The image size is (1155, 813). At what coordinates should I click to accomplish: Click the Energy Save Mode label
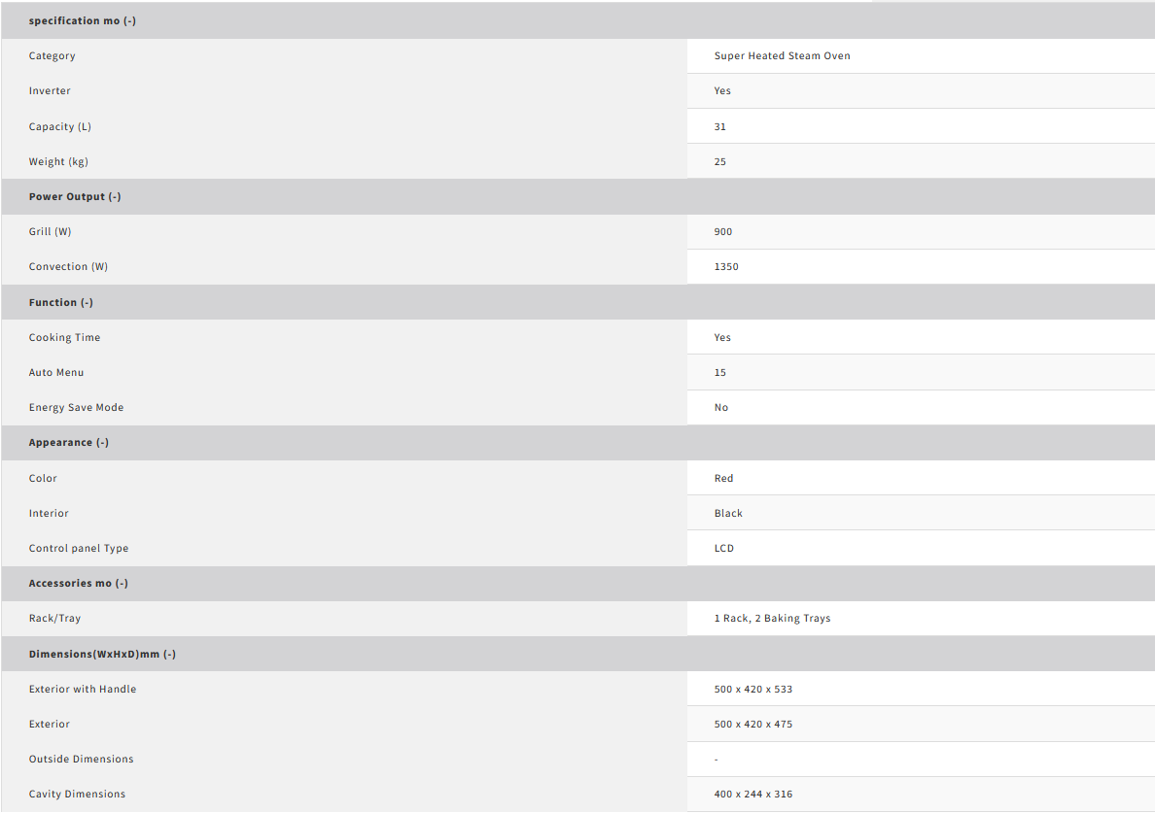(76, 407)
